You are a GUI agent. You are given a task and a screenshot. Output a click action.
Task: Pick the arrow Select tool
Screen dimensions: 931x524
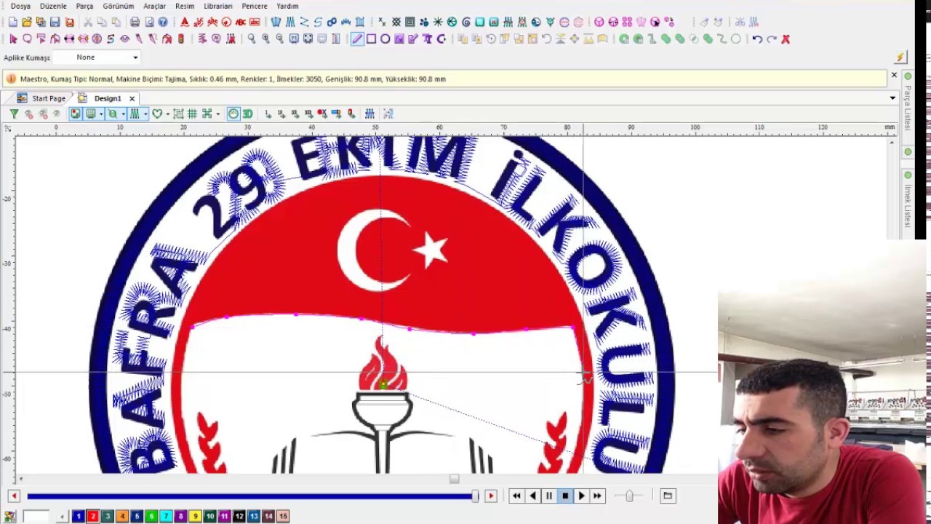[x=13, y=39]
